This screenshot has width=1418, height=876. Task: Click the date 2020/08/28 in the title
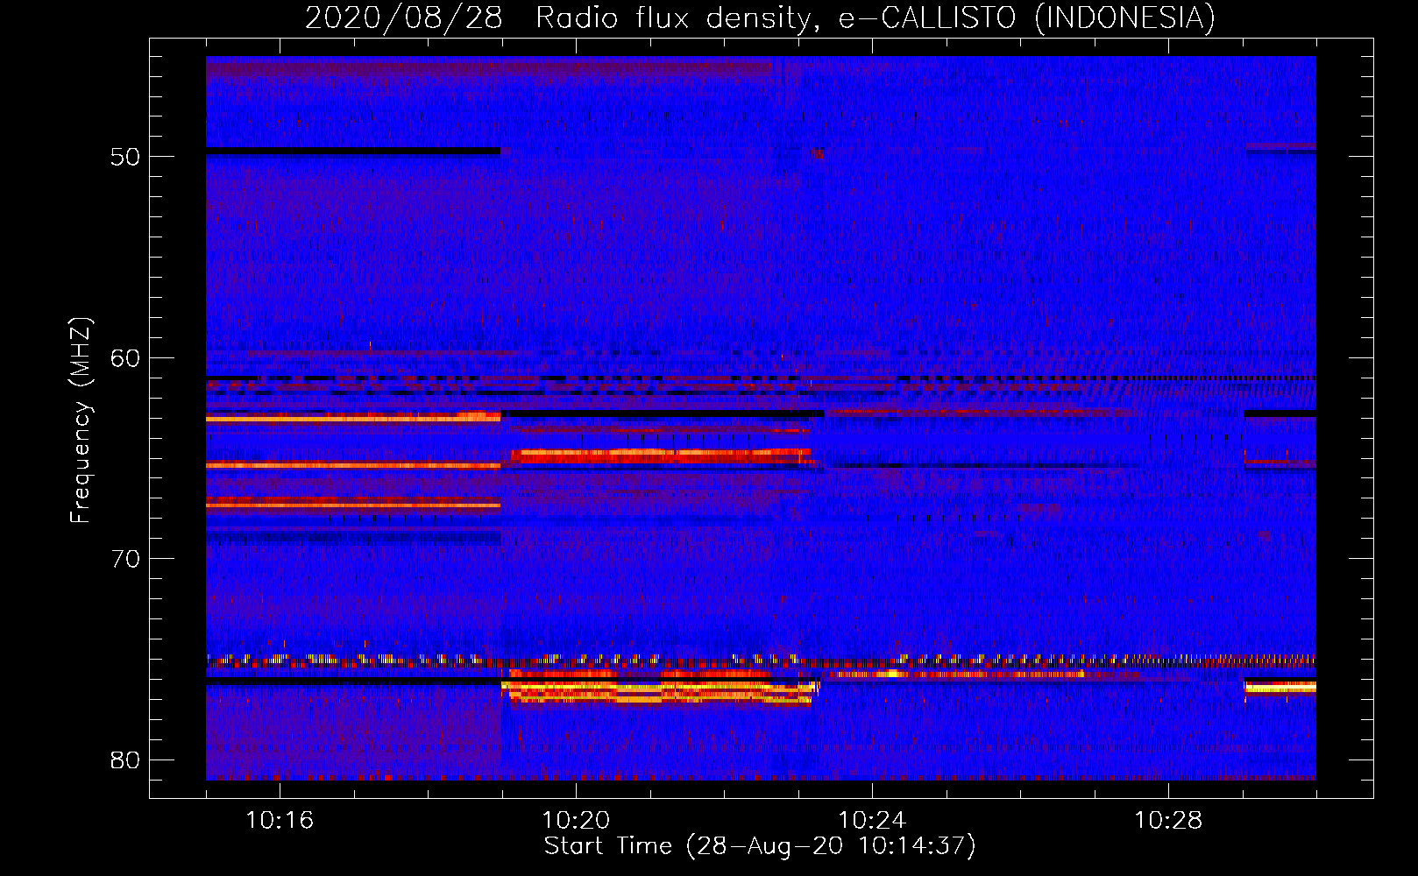click(x=403, y=18)
